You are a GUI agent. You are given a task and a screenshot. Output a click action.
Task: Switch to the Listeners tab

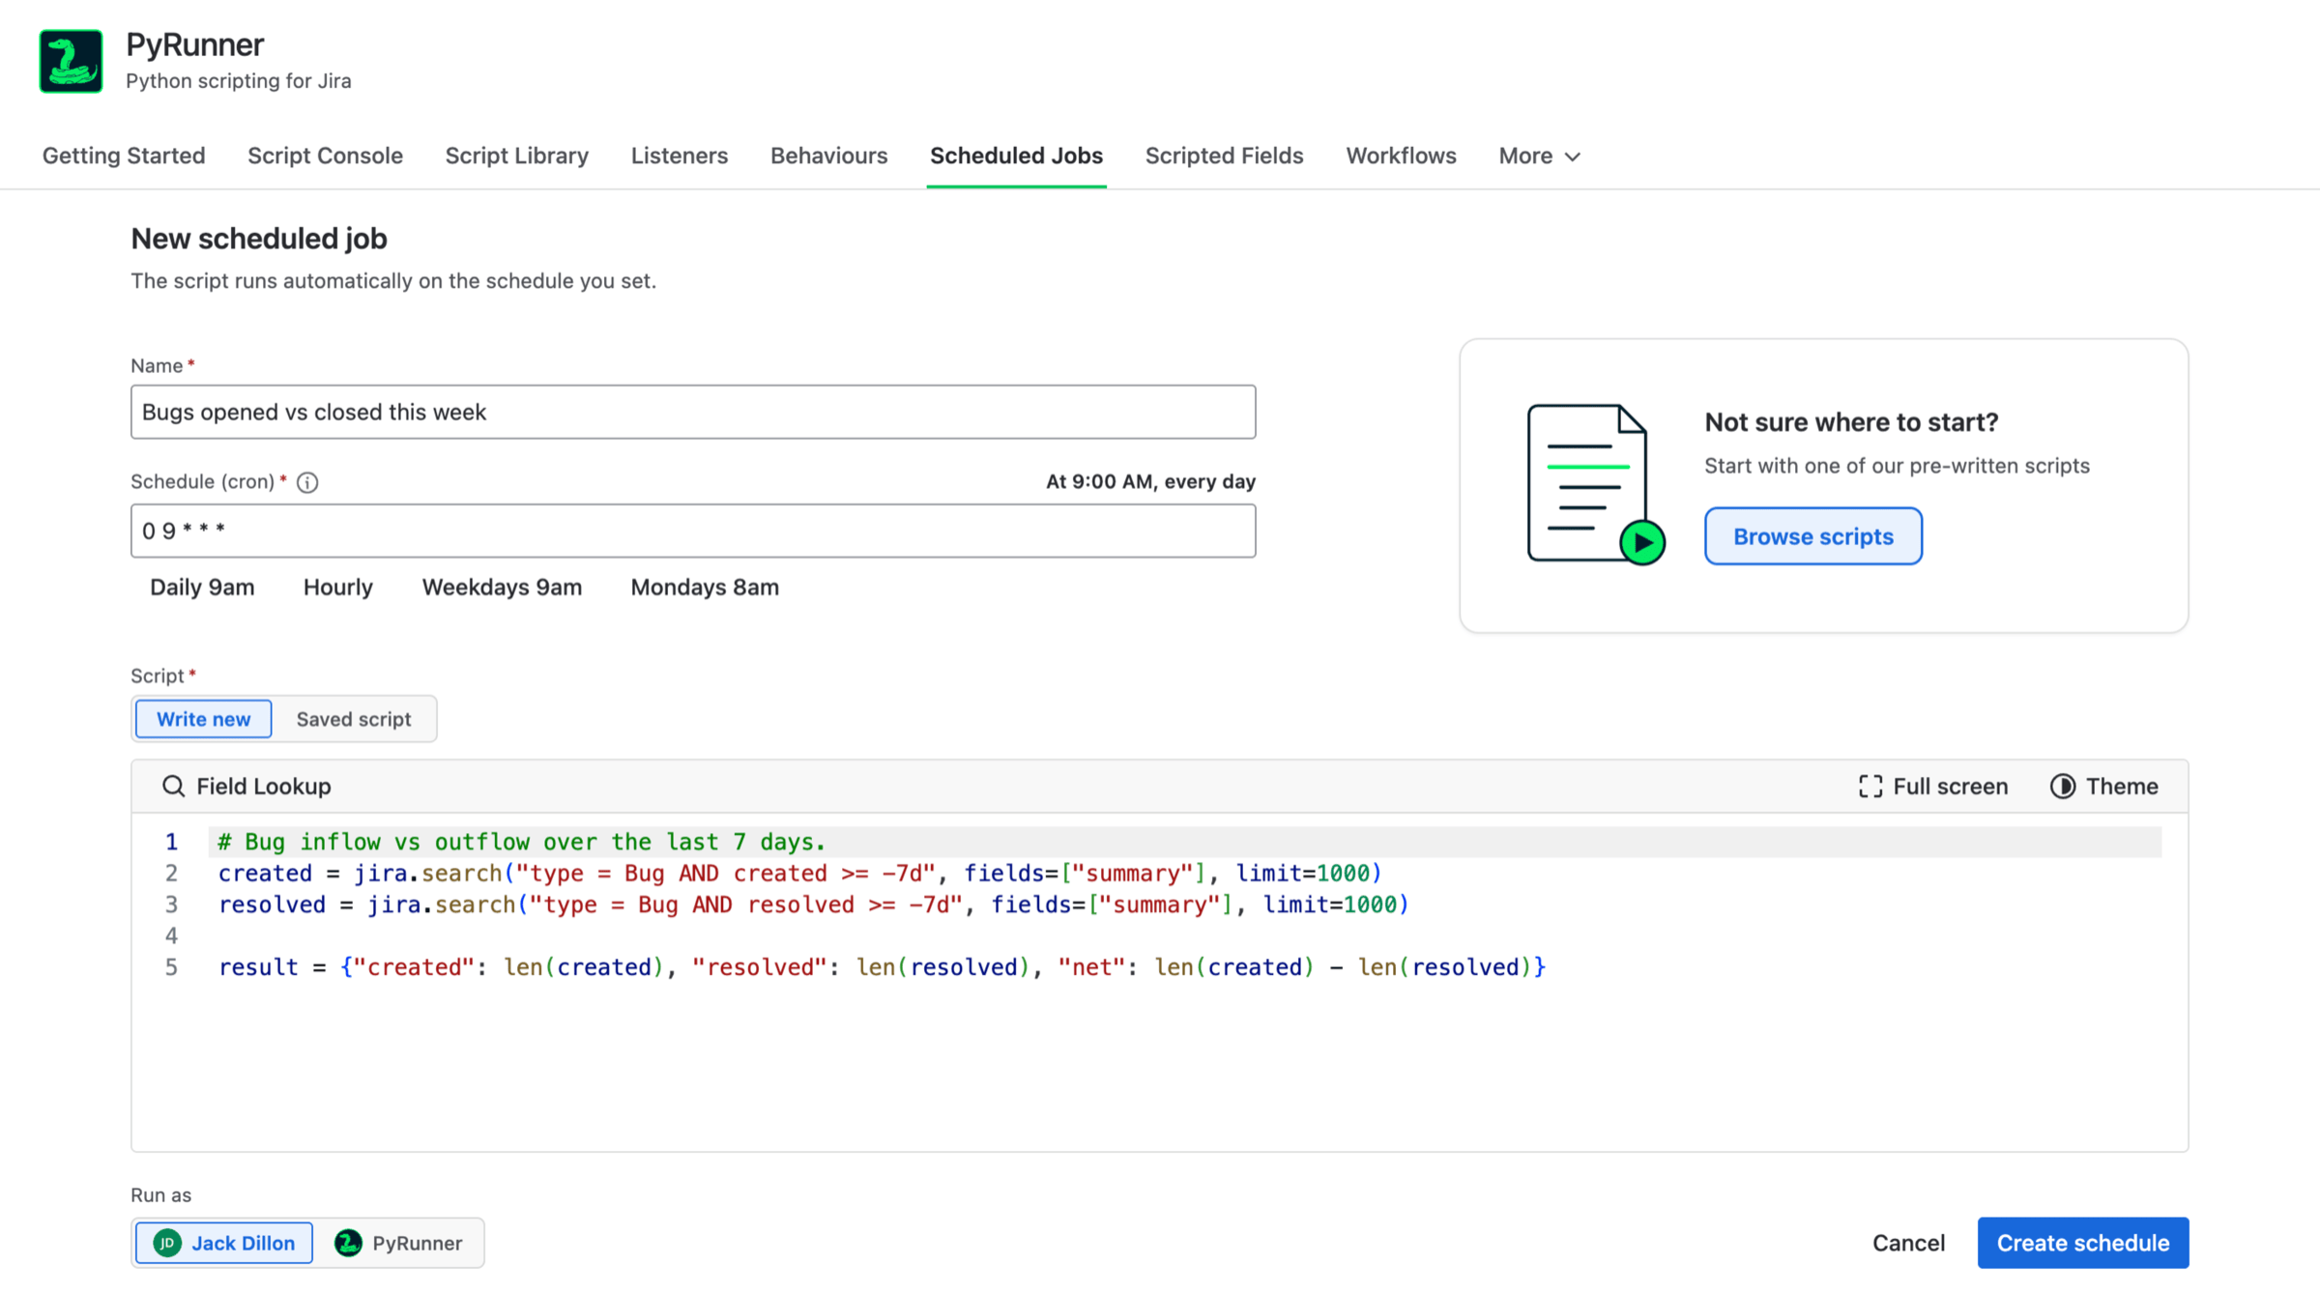click(680, 156)
